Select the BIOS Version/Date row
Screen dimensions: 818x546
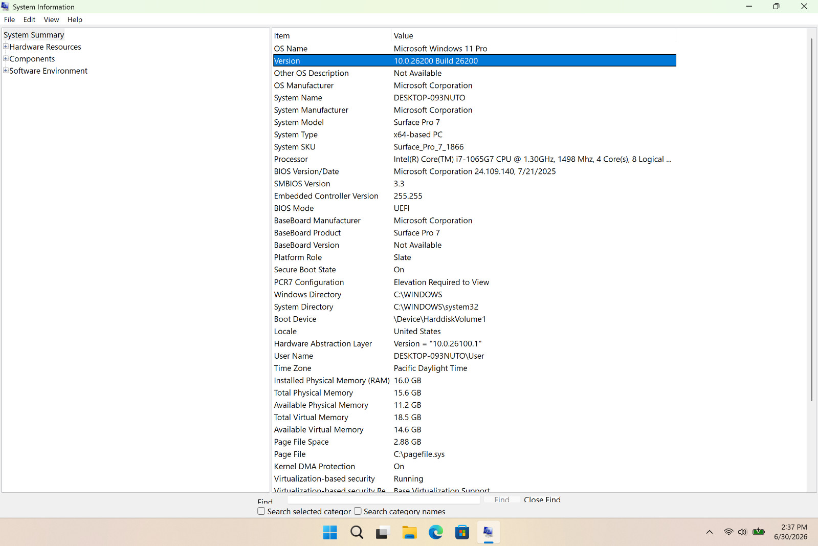pyautogui.click(x=474, y=171)
